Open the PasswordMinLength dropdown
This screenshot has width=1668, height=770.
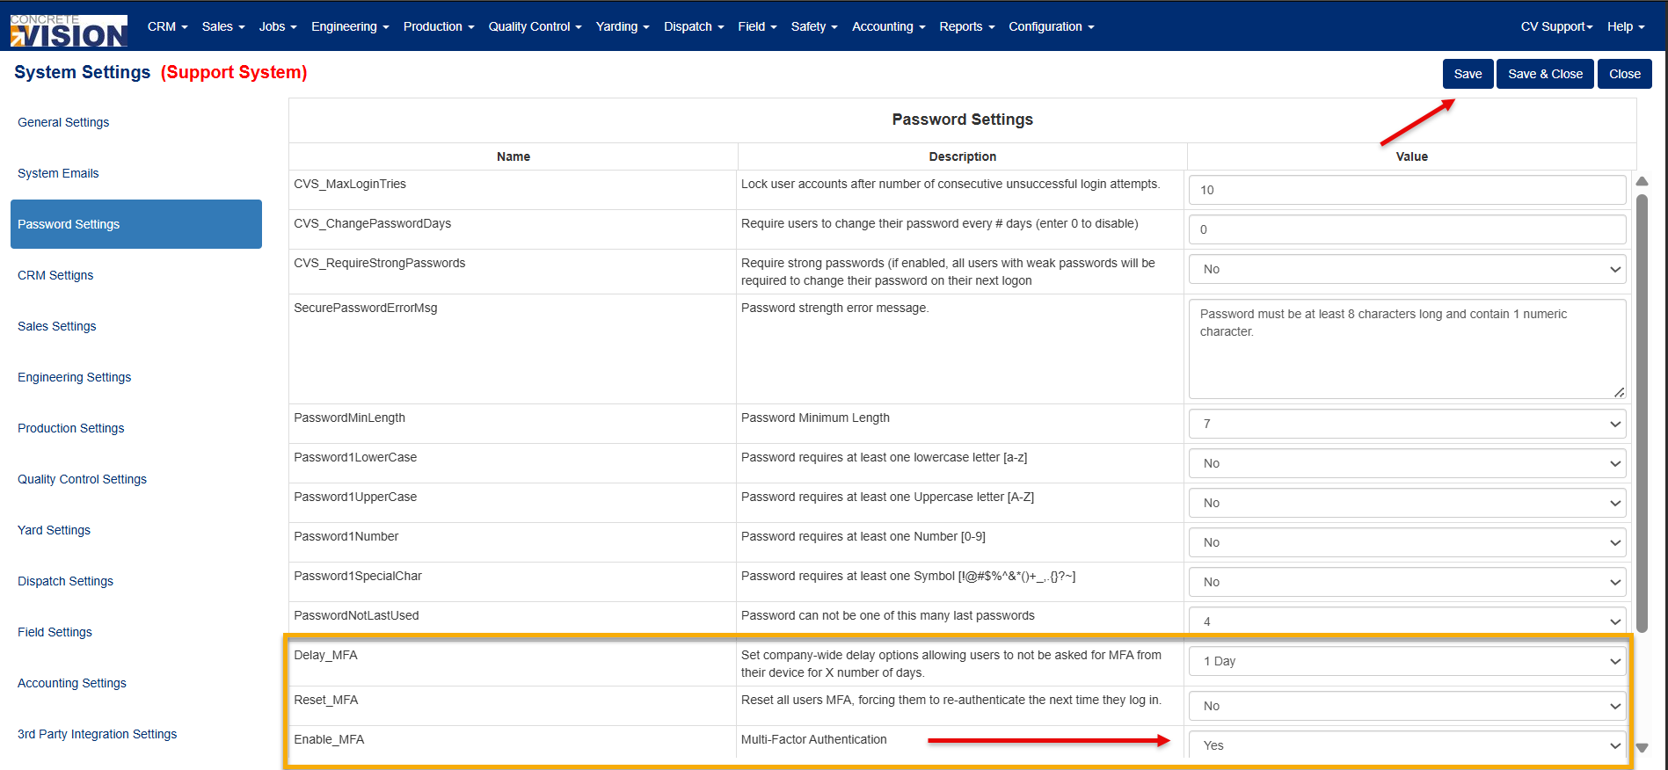point(1407,424)
